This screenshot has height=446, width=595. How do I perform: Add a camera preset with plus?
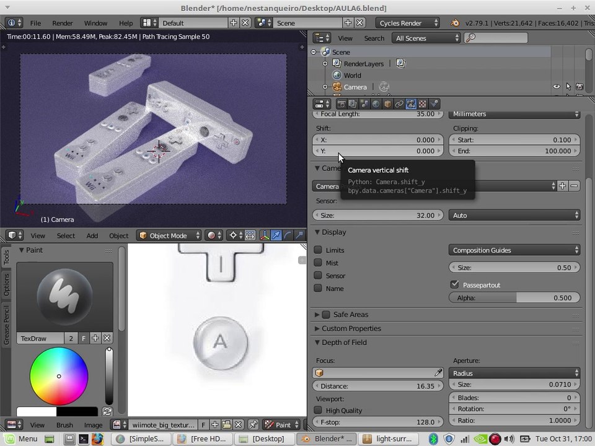562,186
